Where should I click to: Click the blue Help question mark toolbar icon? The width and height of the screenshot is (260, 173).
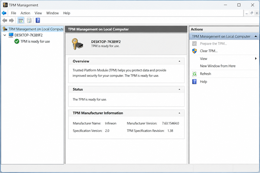pos(38,20)
